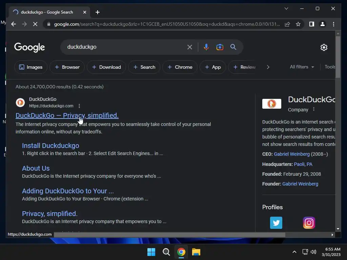Viewport: 347px width, 260px height.
Task: Submit search with magnifying glass icon
Action: [233, 47]
